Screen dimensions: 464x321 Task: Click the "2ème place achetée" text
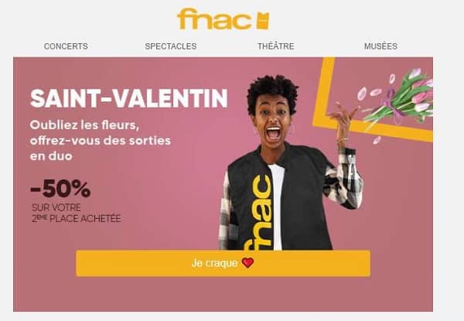77,219
